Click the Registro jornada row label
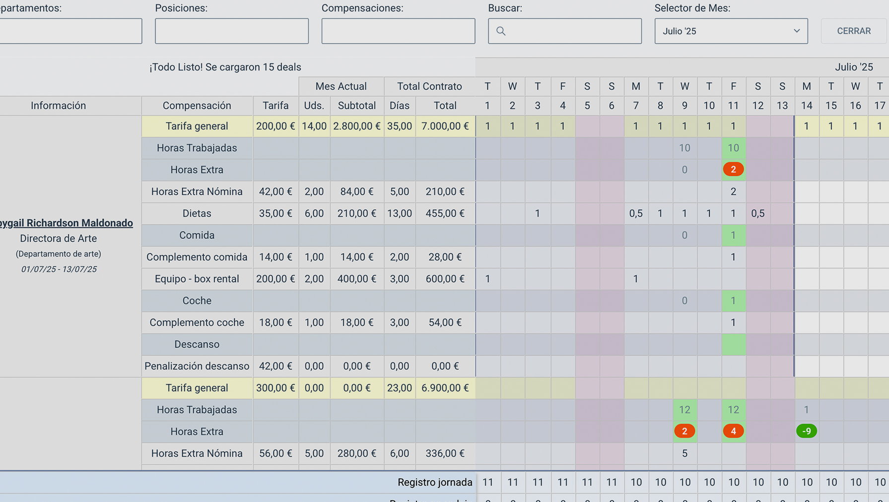The image size is (889, 502). pyautogui.click(x=434, y=482)
